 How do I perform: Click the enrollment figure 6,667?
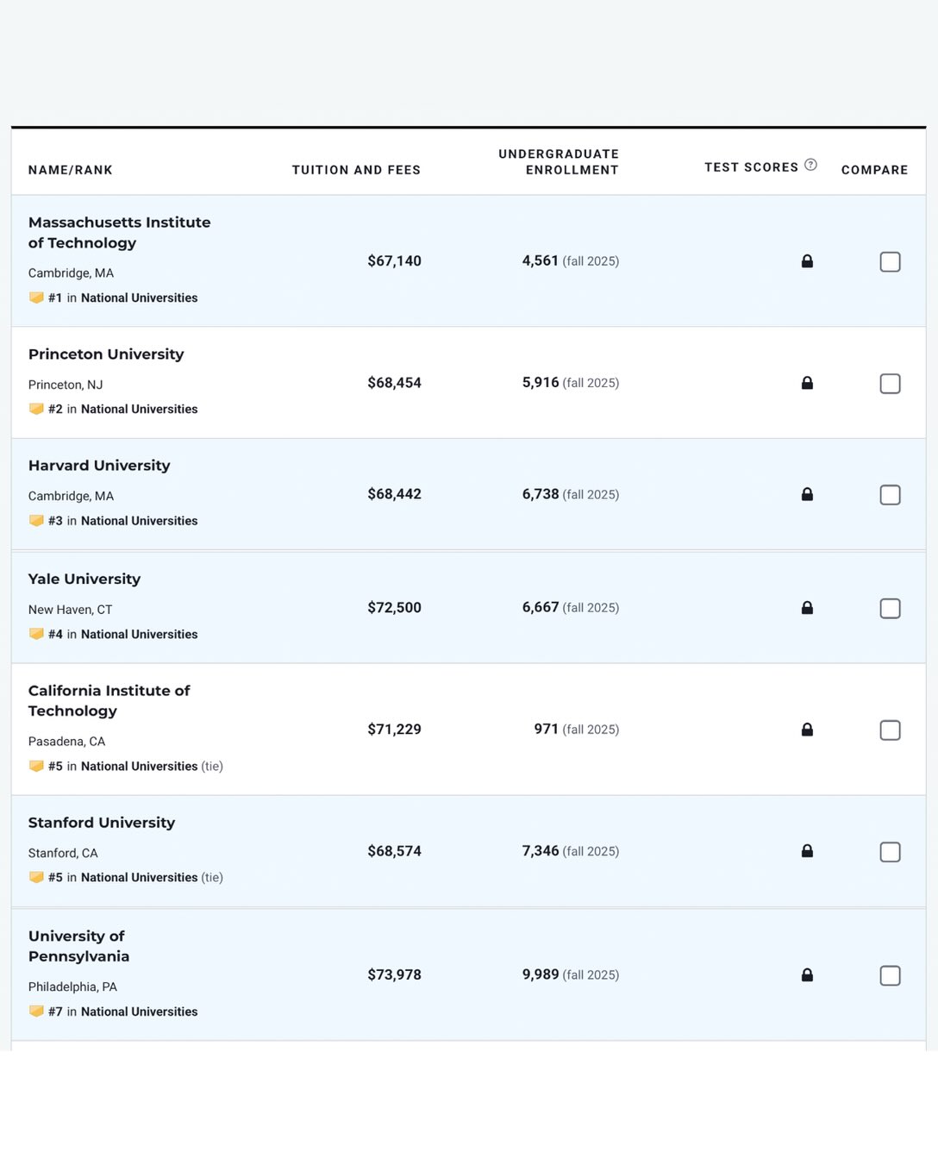[x=541, y=608]
